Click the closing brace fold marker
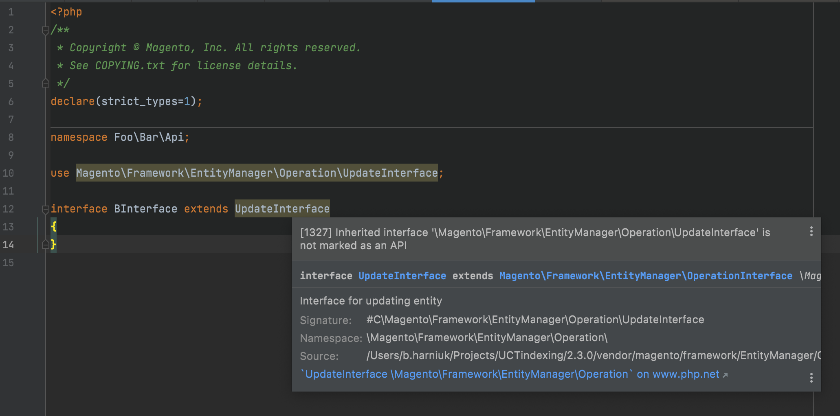 point(46,245)
